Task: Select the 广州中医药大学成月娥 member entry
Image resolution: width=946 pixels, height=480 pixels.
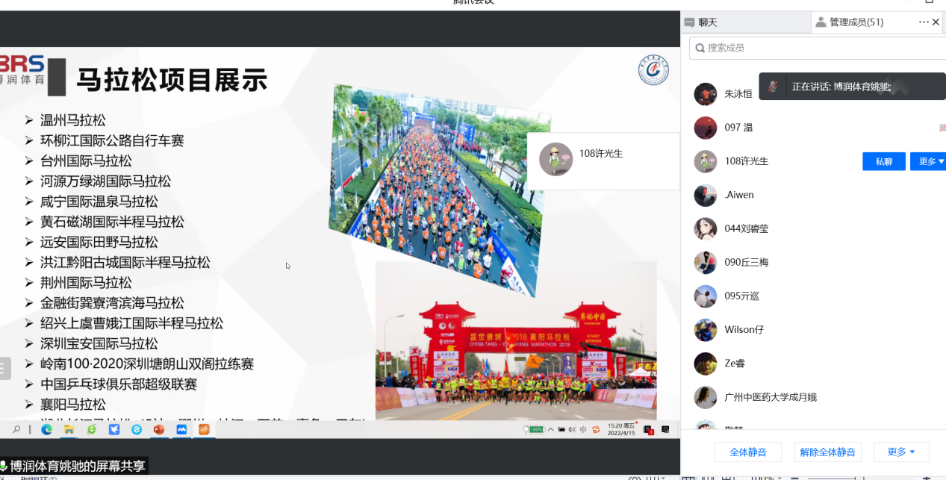Action: point(770,397)
